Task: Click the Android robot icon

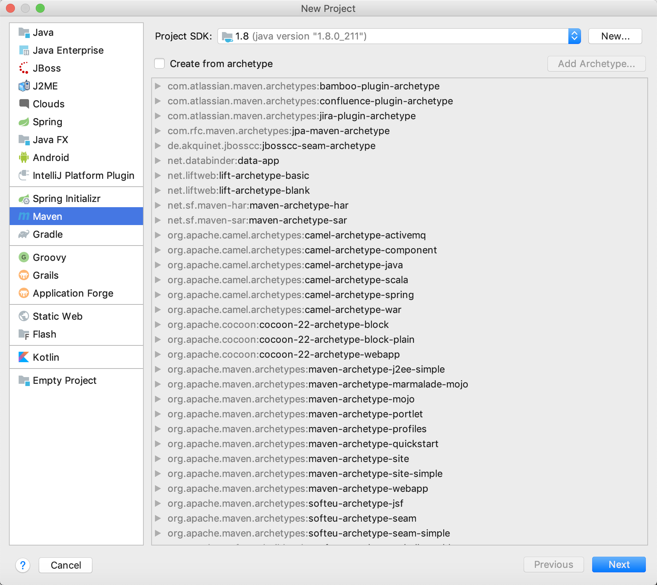Action: [x=24, y=158]
